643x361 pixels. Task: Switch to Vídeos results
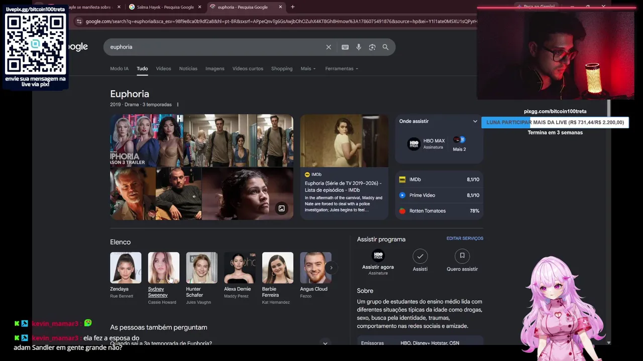point(163,69)
